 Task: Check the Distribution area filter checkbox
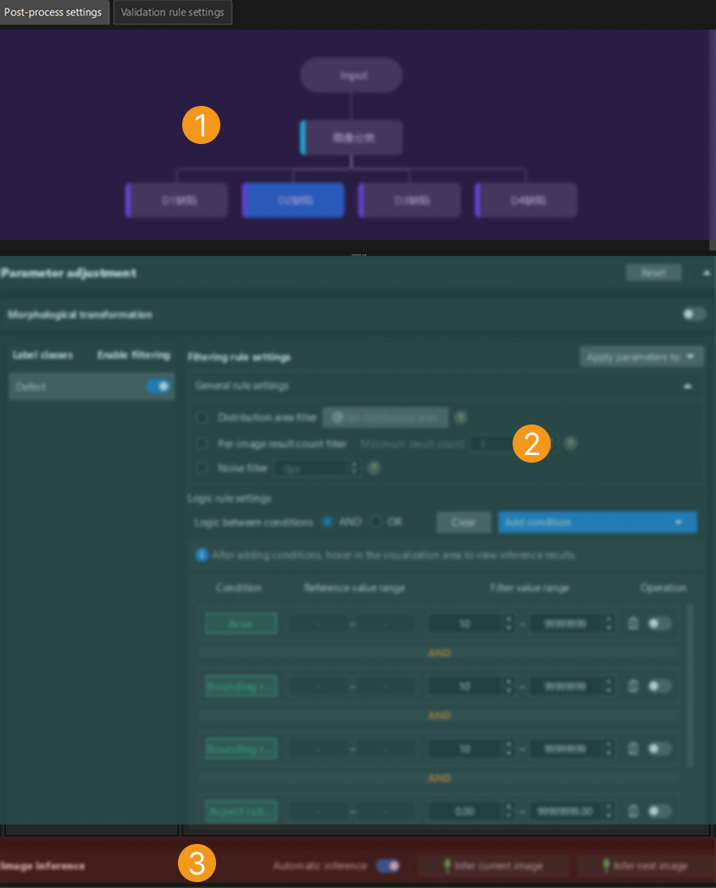pyautogui.click(x=202, y=418)
